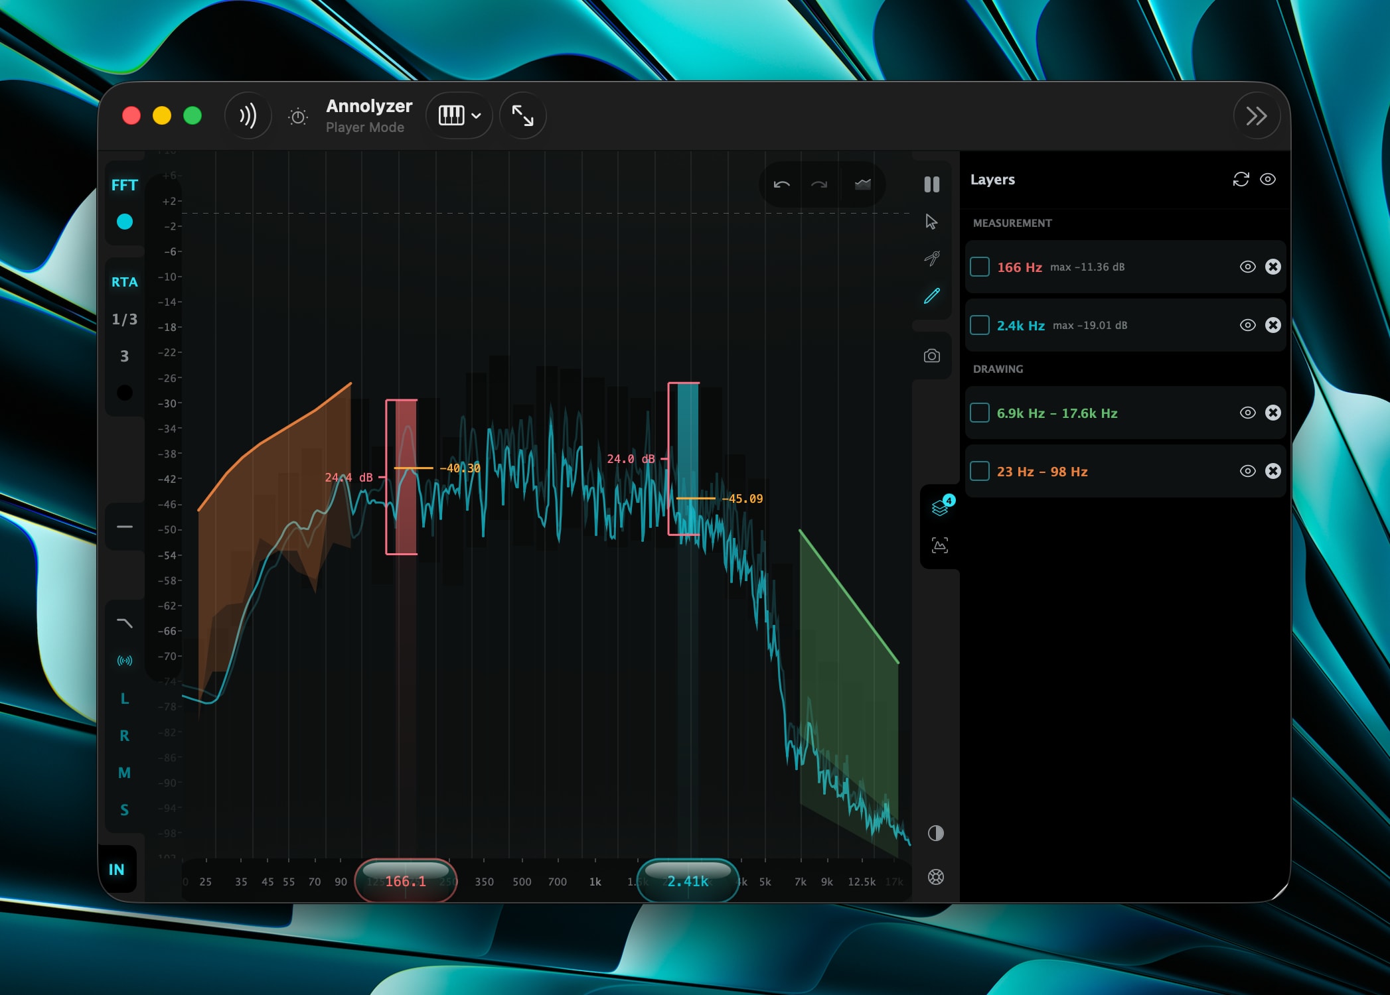1390x995 pixels.
Task: Click the image capture frame icon
Action: (940, 545)
